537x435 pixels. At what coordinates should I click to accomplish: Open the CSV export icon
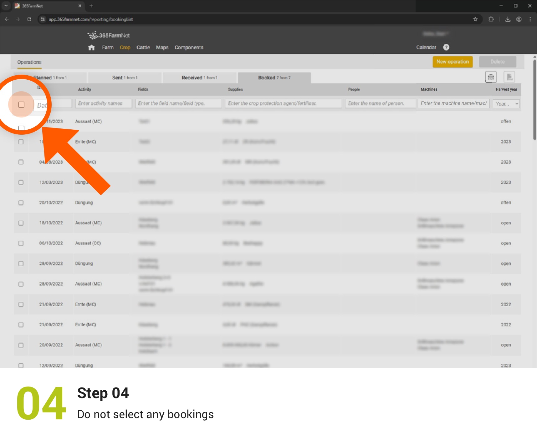pos(491,77)
